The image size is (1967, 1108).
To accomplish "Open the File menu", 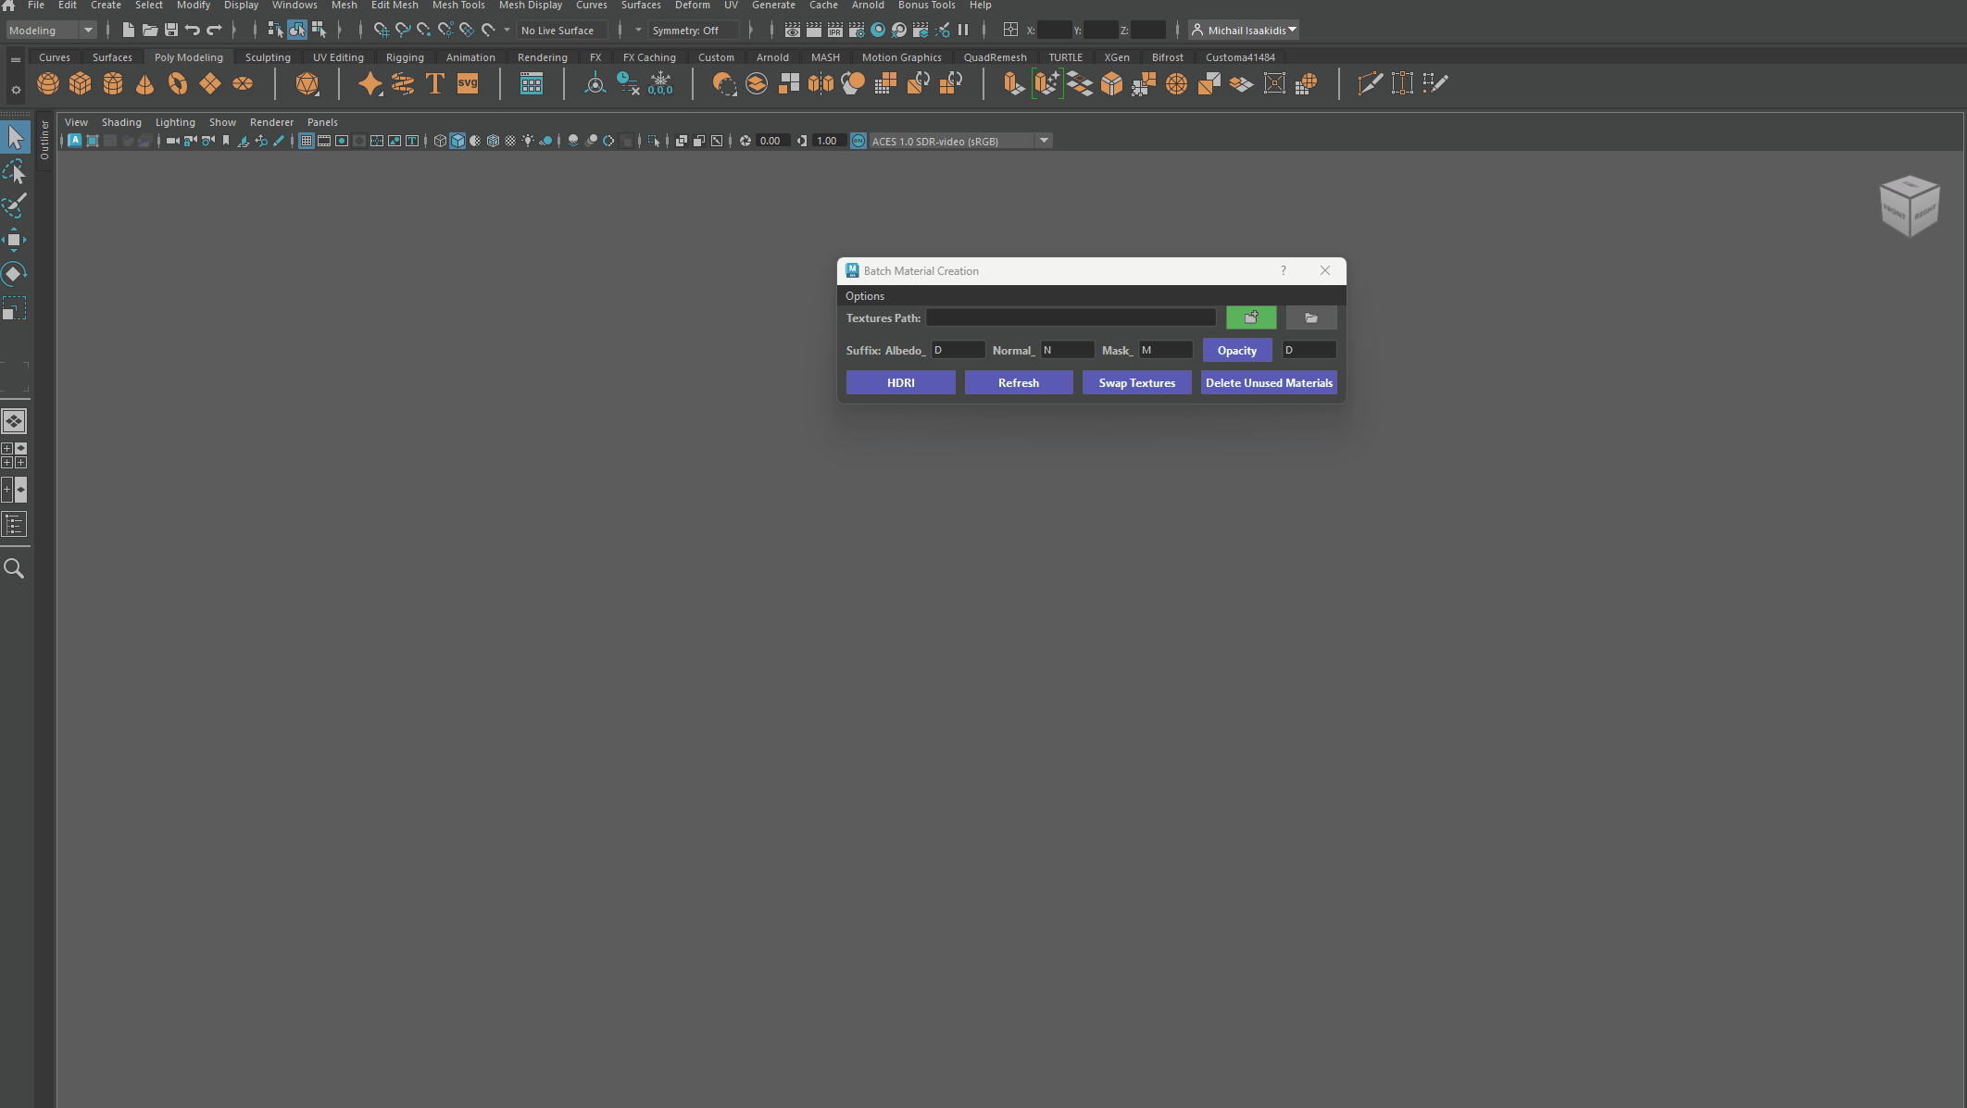I will [36, 6].
